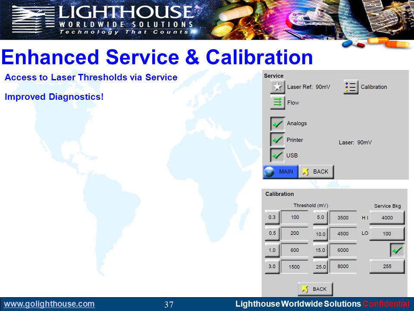This screenshot has width=414, height=311.
Task: Edit the 100 threshold field for 0.3
Action: click(x=295, y=217)
